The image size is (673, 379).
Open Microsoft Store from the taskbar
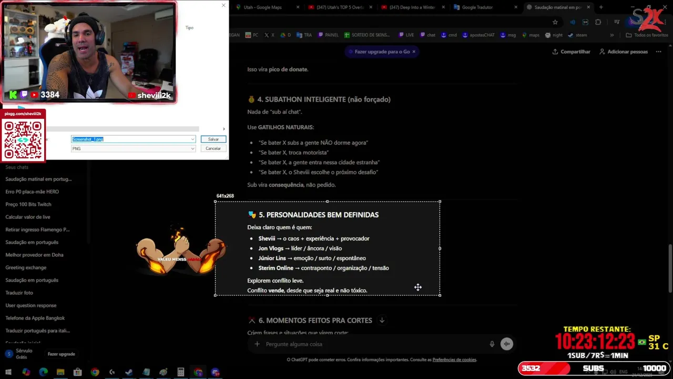point(77,372)
